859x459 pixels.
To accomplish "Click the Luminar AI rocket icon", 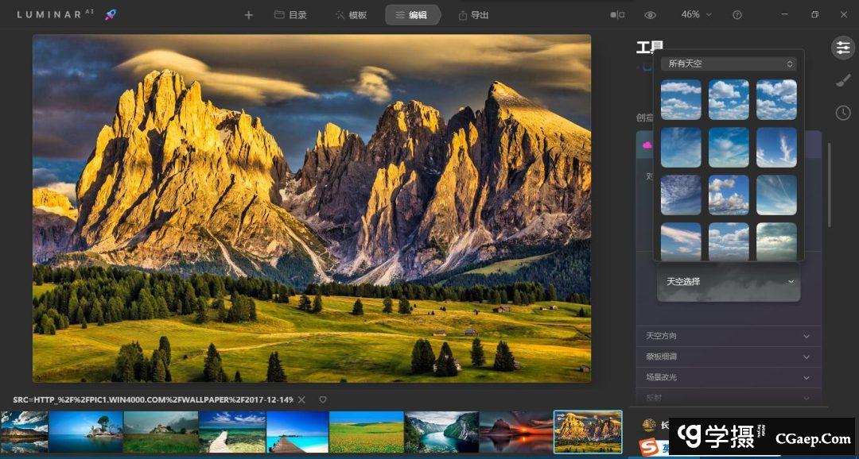I will point(111,15).
